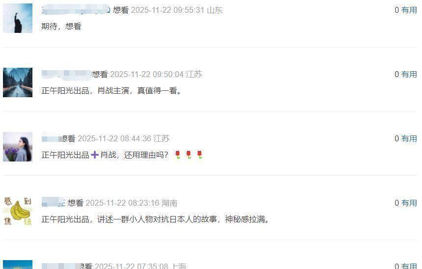Open the blurred username posted at 08:44:36
The image size is (422, 269).
[52, 138]
